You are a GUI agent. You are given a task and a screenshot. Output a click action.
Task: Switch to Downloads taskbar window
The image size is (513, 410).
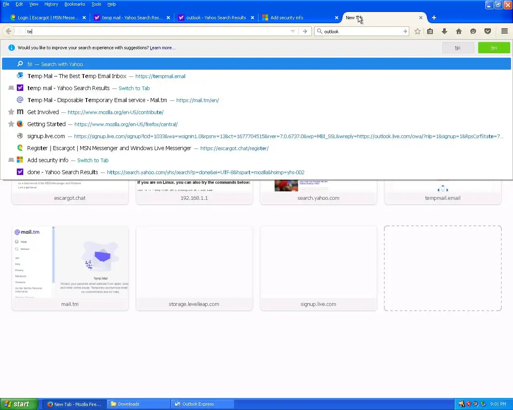click(x=139, y=404)
